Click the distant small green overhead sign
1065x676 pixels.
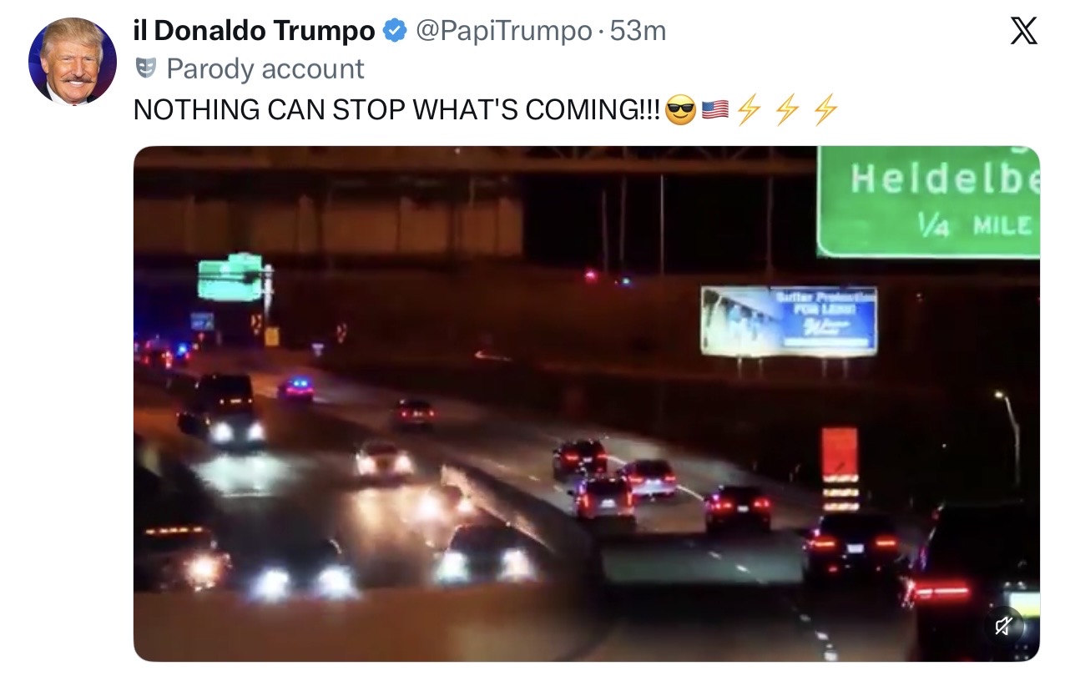(x=230, y=278)
